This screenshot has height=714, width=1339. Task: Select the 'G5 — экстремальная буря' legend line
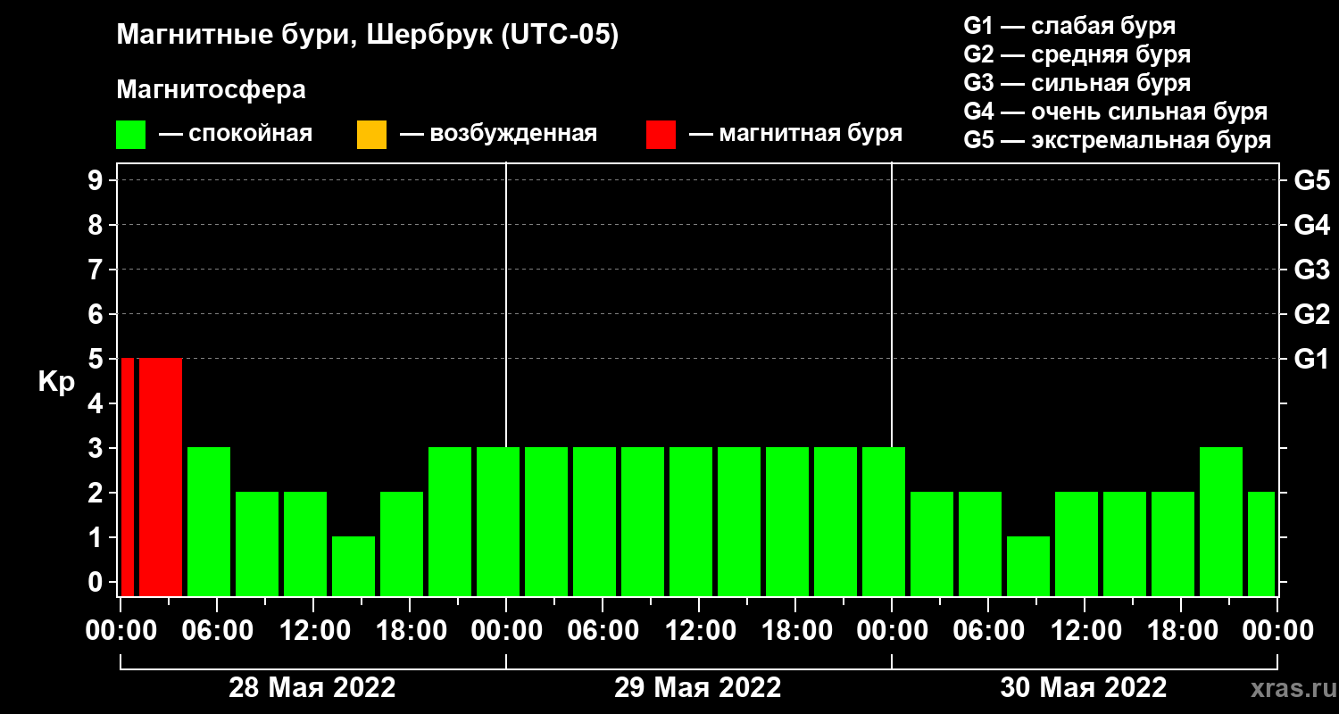coord(1117,140)
